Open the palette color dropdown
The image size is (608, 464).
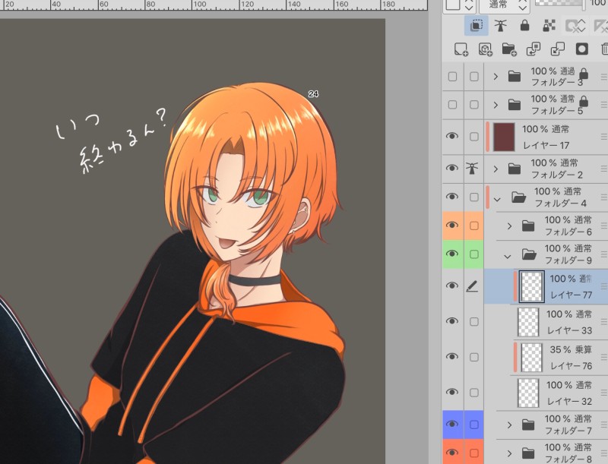pos(461,5)
